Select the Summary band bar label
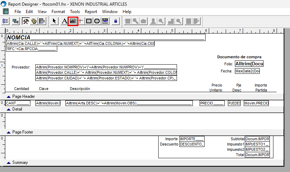290x172 pixels. 20,162
